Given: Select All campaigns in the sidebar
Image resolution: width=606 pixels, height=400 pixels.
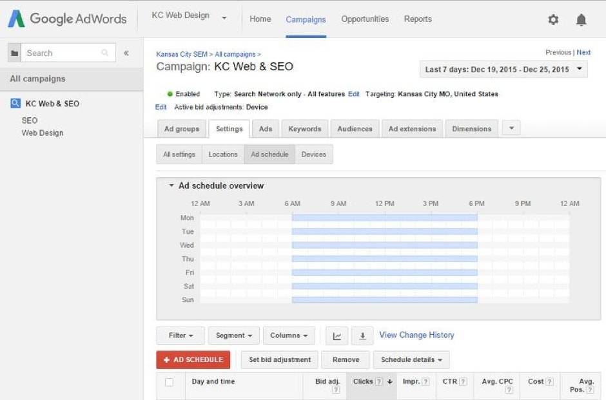Looking at the screenshot, I should 72,79.
